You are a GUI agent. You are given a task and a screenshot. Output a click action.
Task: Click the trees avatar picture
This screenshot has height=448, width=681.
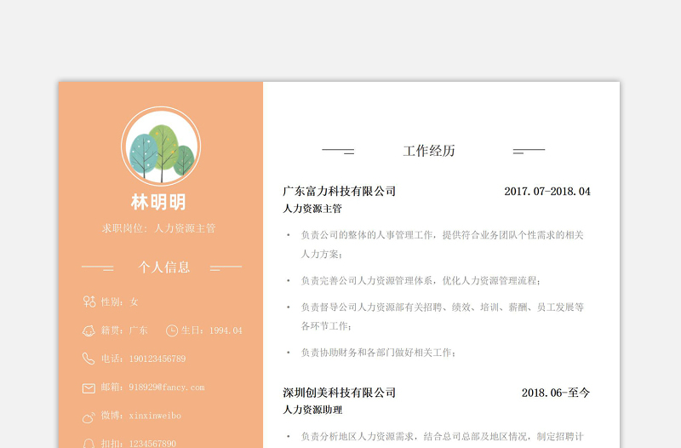161,146
